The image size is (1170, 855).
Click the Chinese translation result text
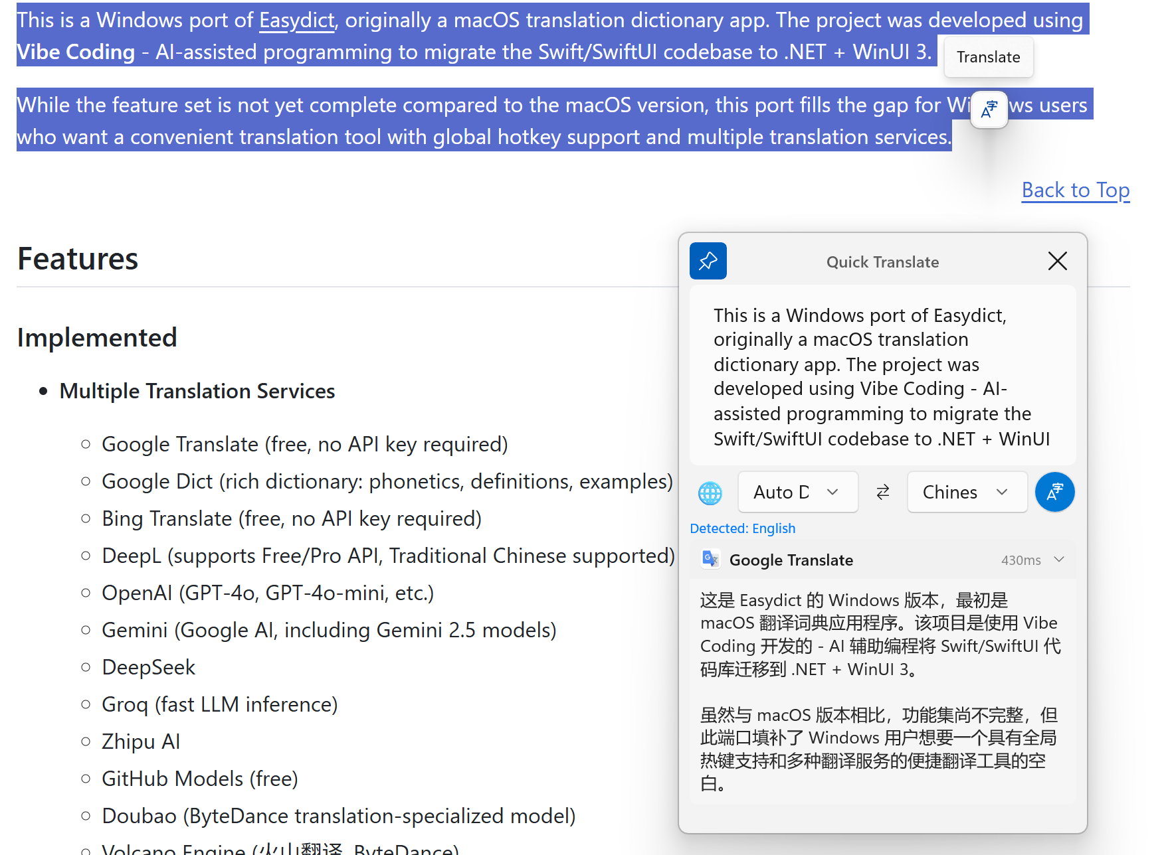[880, 692]
